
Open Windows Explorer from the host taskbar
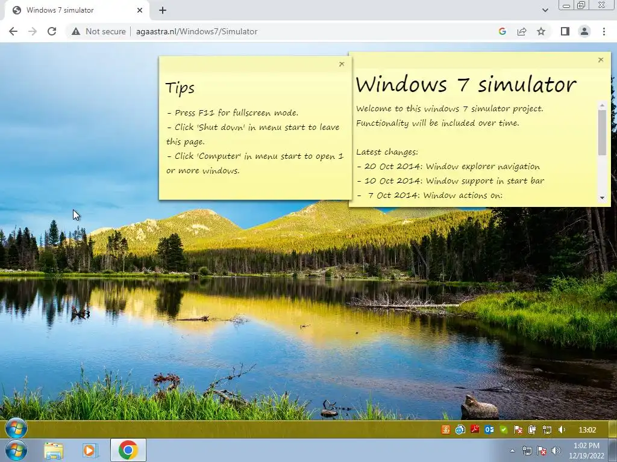click(53, 450)
